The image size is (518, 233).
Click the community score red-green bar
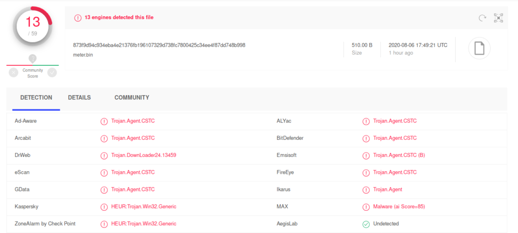tap(32, 65)
